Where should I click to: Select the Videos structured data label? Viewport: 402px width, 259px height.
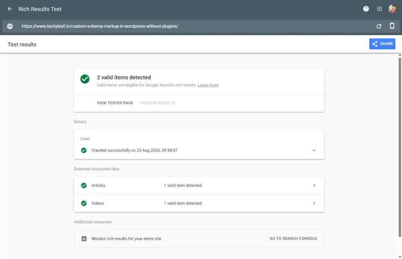pyautogui.click(x=98, y=203)
